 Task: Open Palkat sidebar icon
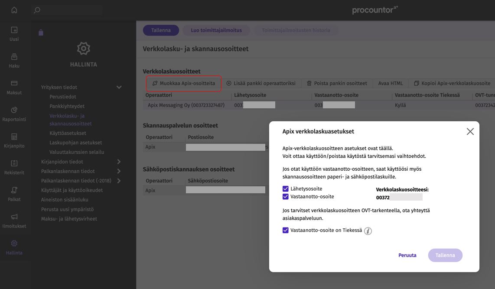(x=14, y=190)
